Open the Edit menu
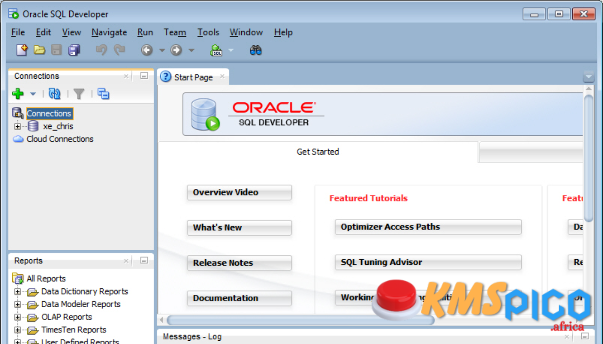The image size is (603, 344). pos(43,33)
